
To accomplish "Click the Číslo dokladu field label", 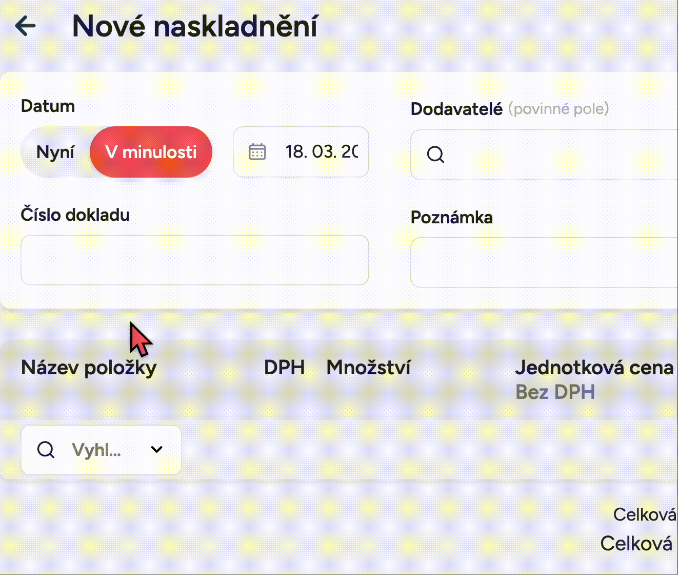I will [x=75, y=215].
